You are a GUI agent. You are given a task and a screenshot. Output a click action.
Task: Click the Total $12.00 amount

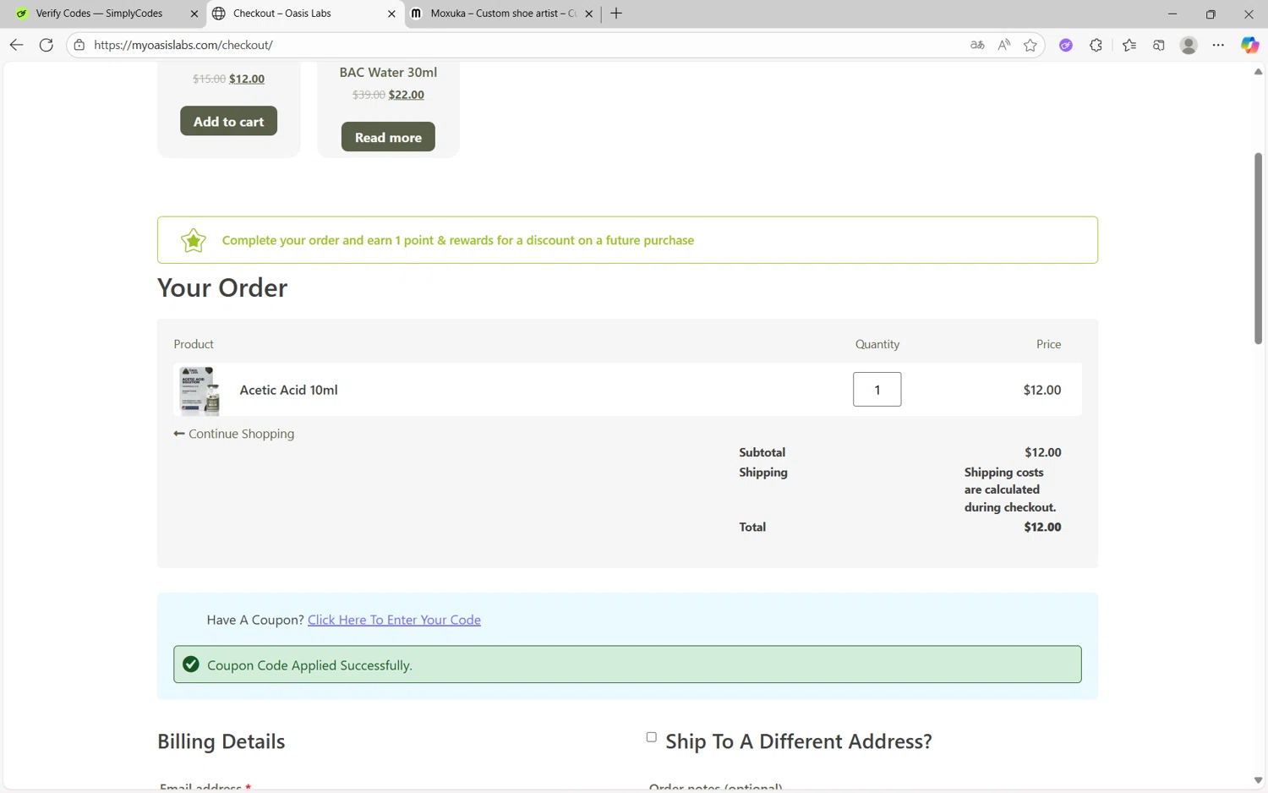[1042, 527]
